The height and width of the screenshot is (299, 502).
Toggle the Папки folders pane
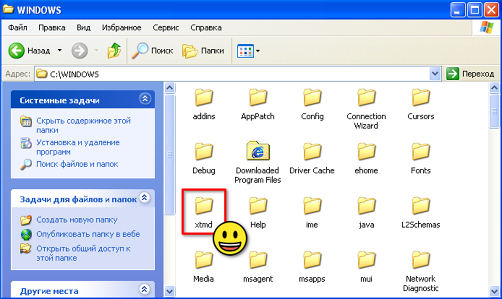click(x=203, y=51)
